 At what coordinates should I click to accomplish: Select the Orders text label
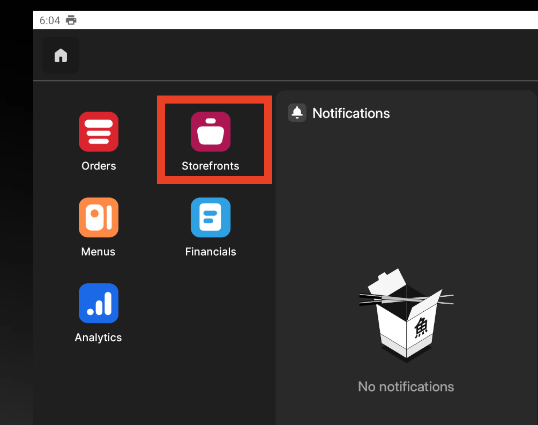click(x=99, y=166)
